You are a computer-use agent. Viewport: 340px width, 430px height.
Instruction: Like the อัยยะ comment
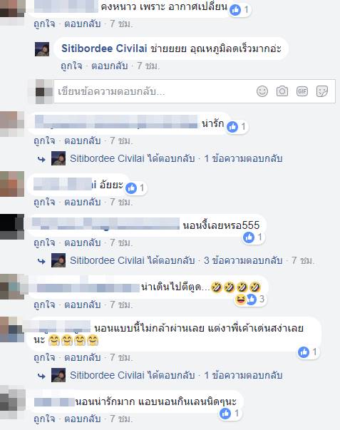44,202
